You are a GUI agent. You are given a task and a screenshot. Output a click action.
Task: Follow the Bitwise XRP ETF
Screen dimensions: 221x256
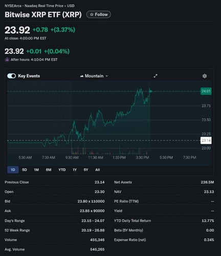(99, 14)
